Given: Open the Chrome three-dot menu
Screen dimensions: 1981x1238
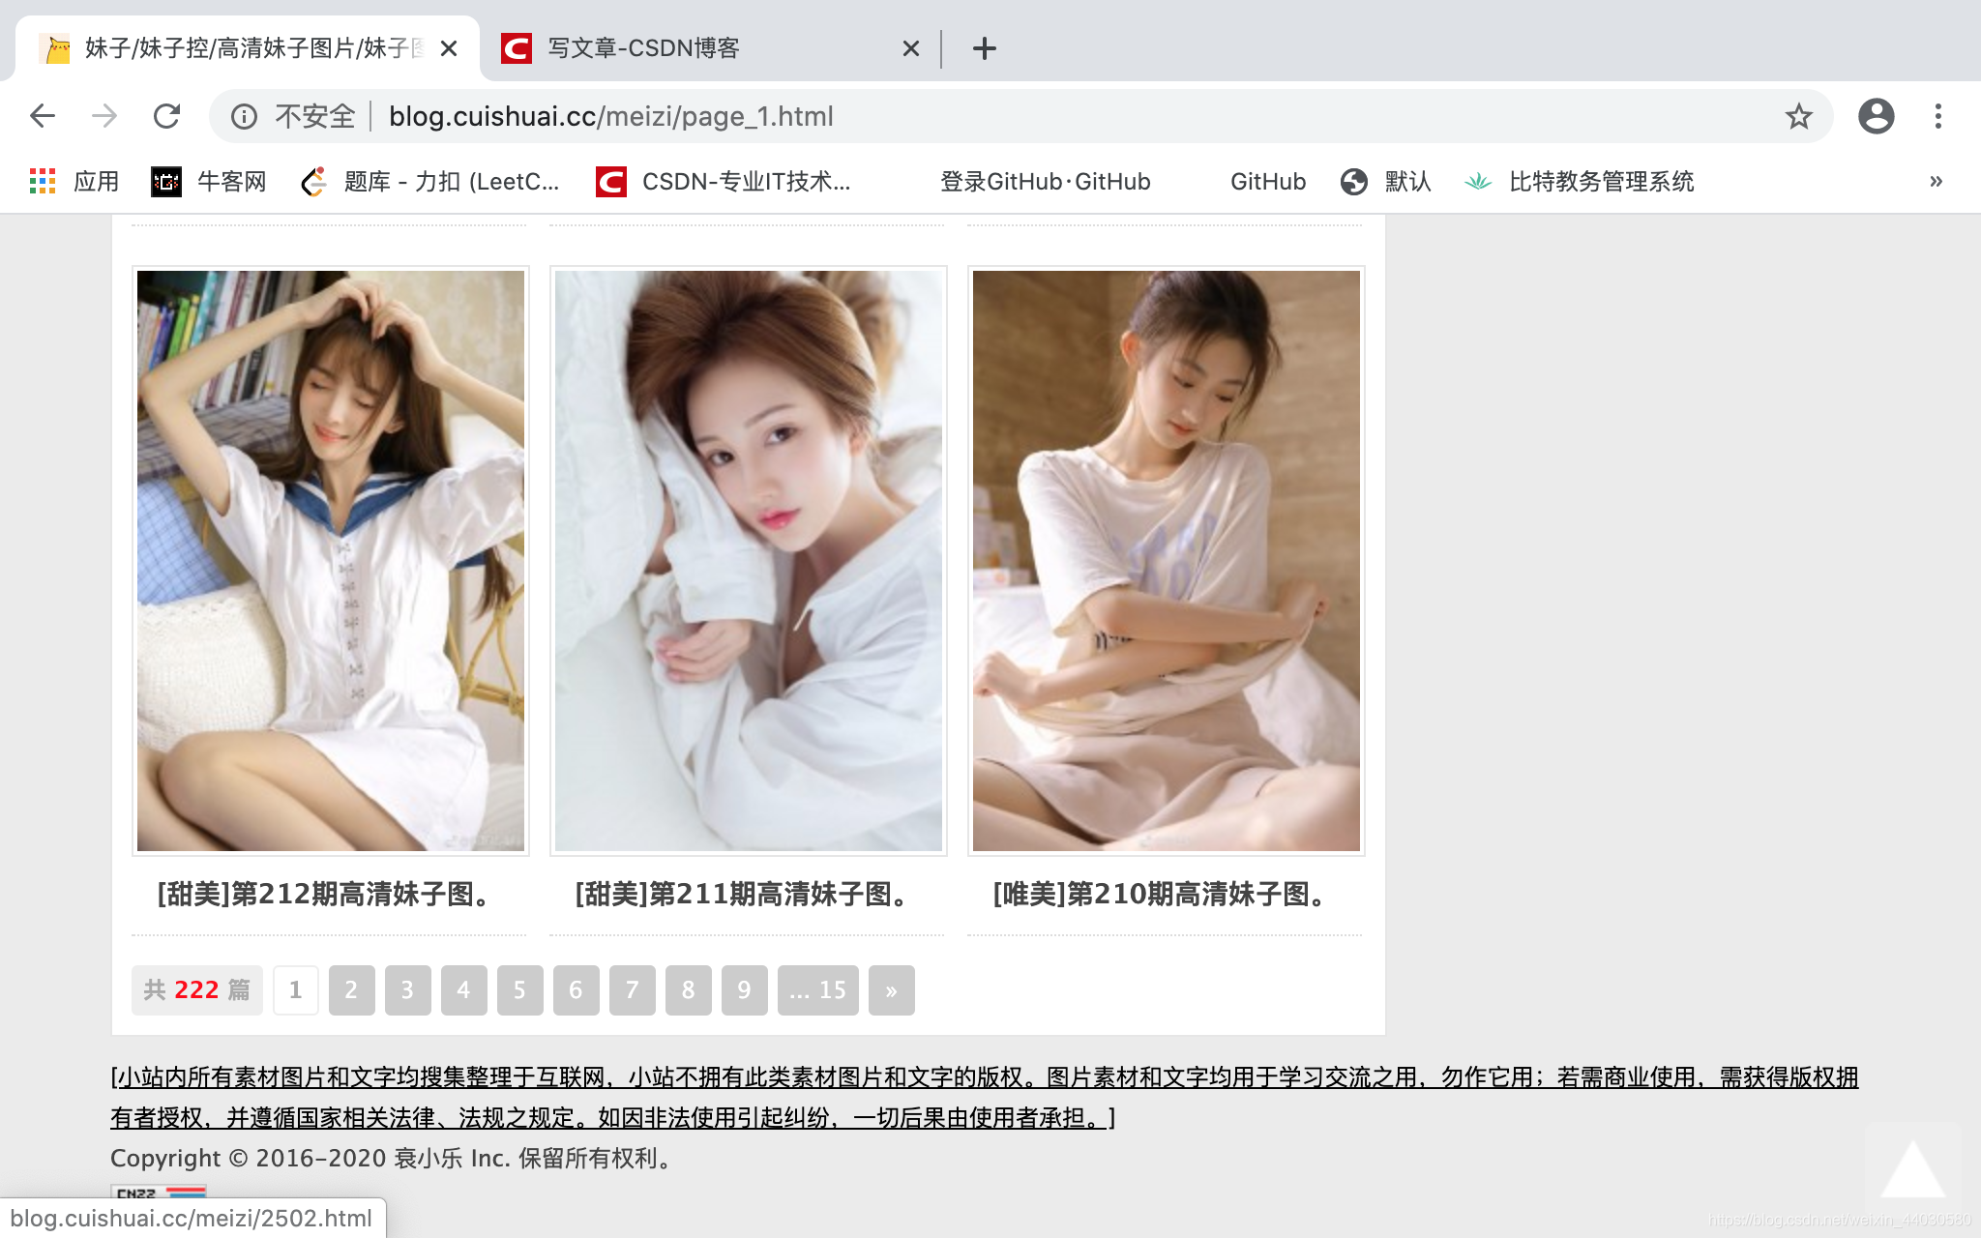Looking at the screenshot, I should pos(1938,116).
